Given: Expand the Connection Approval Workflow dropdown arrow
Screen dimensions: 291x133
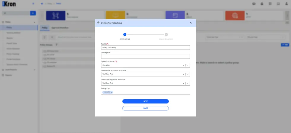Looking at the screenshot, I should tap(188, 74).
